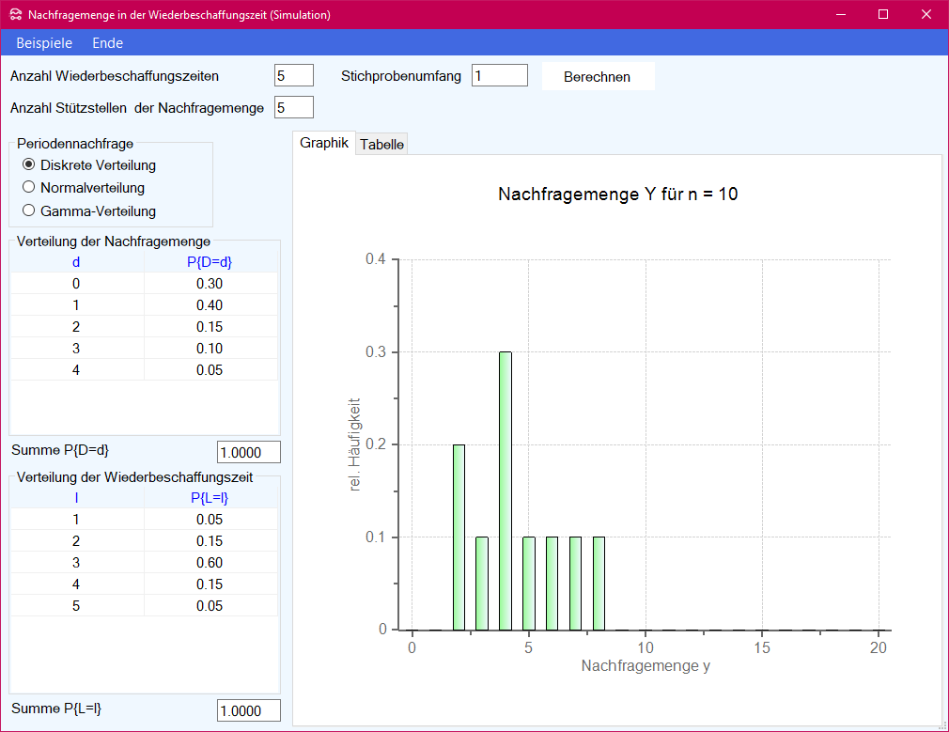Select probability cell 0.30 for d=0

coord(210,284)
